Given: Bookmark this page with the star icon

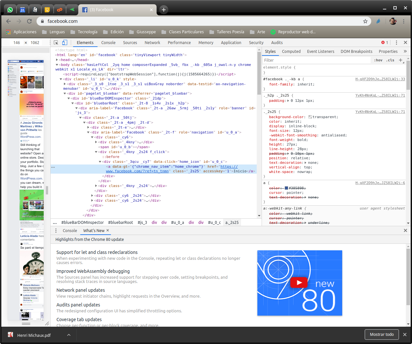Looking at the screenshot, I should coord(365,21).
